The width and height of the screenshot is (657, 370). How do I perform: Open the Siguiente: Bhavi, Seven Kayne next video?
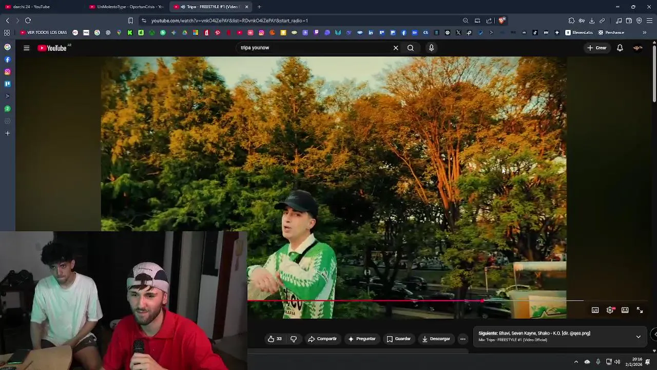pyautogui.click(x=534, y=333)
